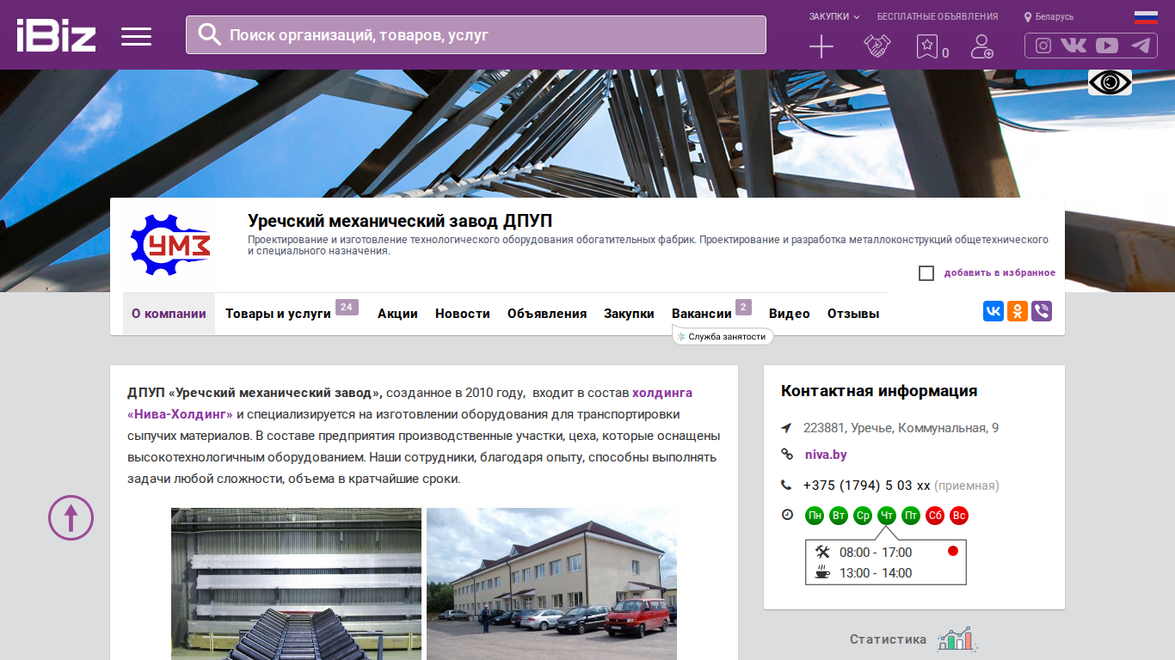Select Tuesday (Вт) schedule day
The height and width of the screenshot is (660, 1175).
point(839,516)
